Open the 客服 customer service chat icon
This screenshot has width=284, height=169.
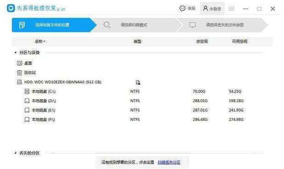183,8
